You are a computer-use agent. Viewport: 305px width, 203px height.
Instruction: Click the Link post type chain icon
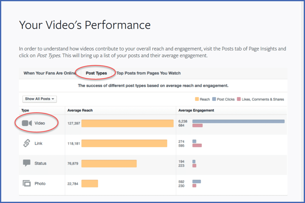click(26, 143)
